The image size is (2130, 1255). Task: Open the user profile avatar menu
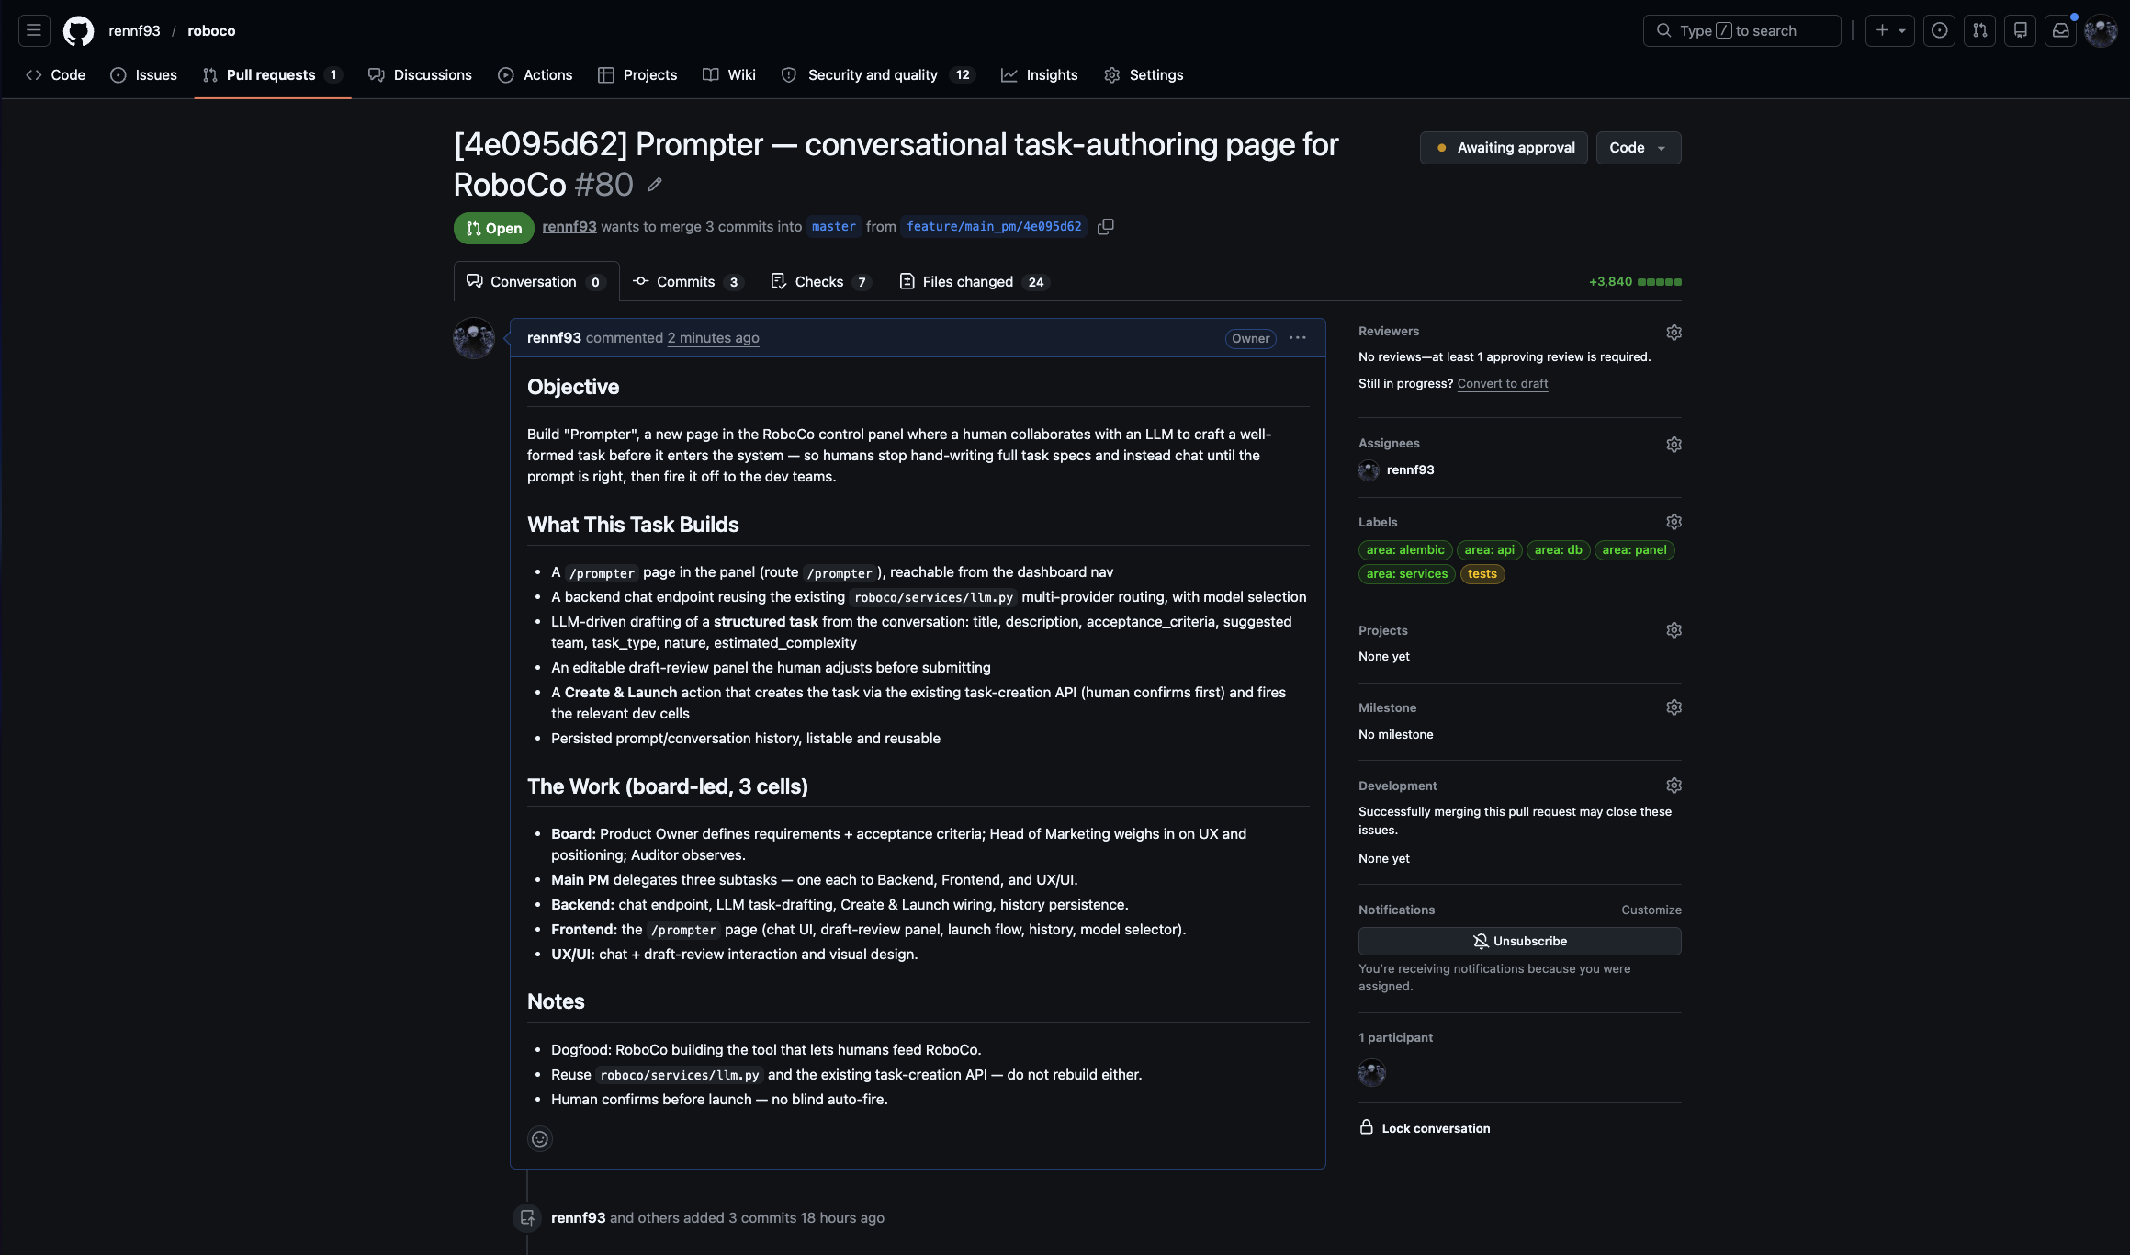(2101, 30)
